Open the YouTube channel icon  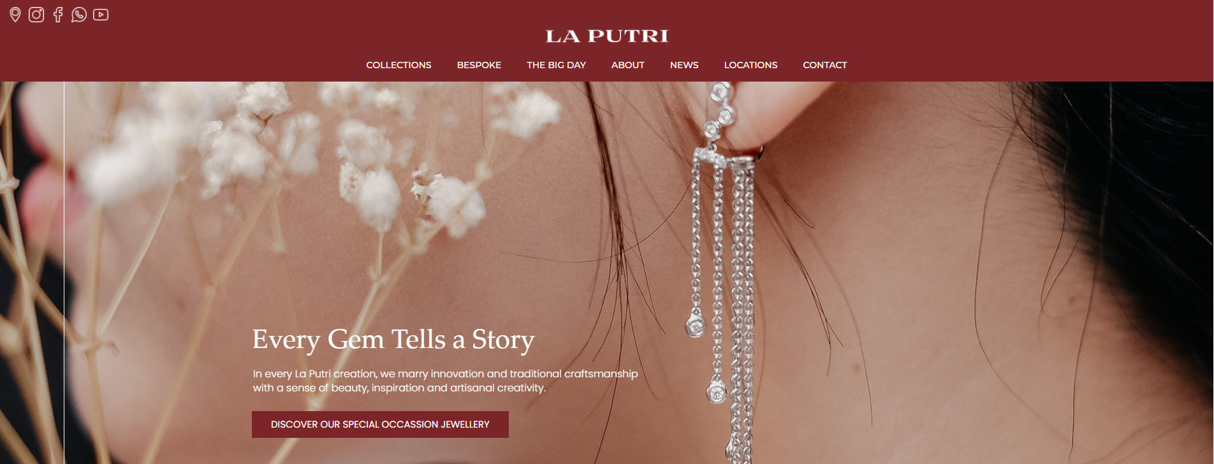pos(101,15)
